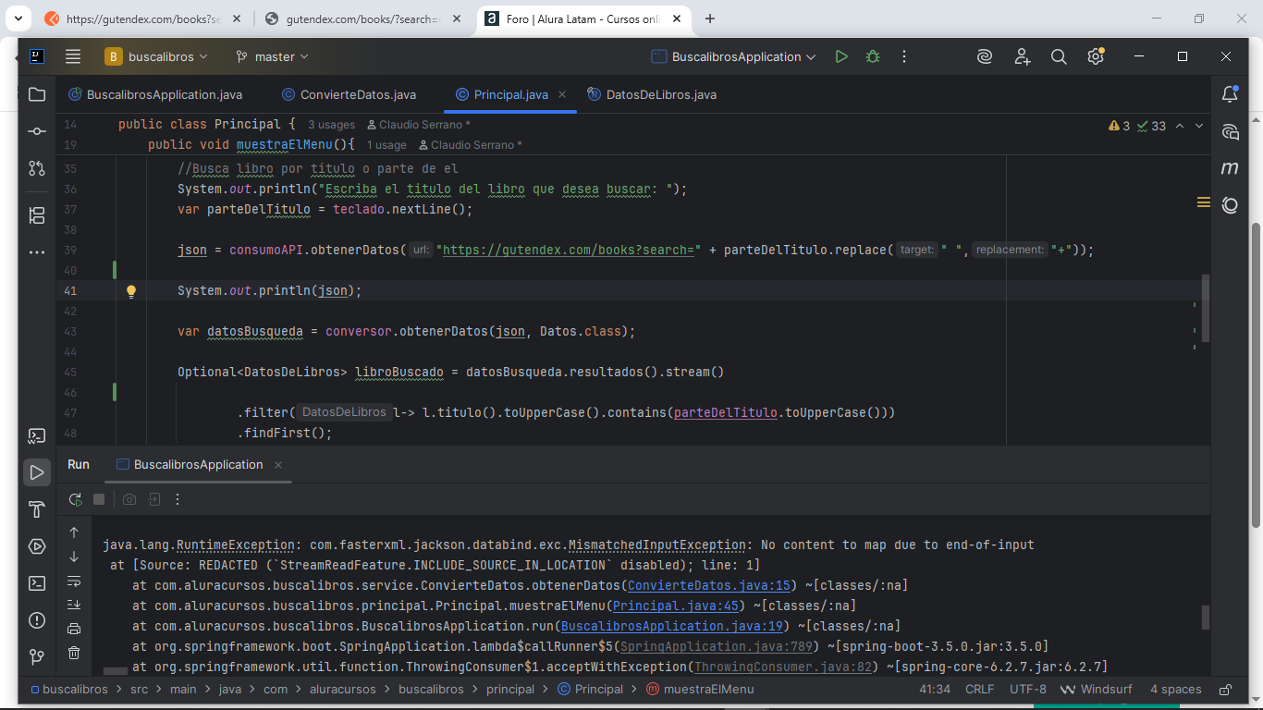Open more options in Run panel toolbar
The height and width of the screenshot is (710, 1263).
[x=178, y=499]
